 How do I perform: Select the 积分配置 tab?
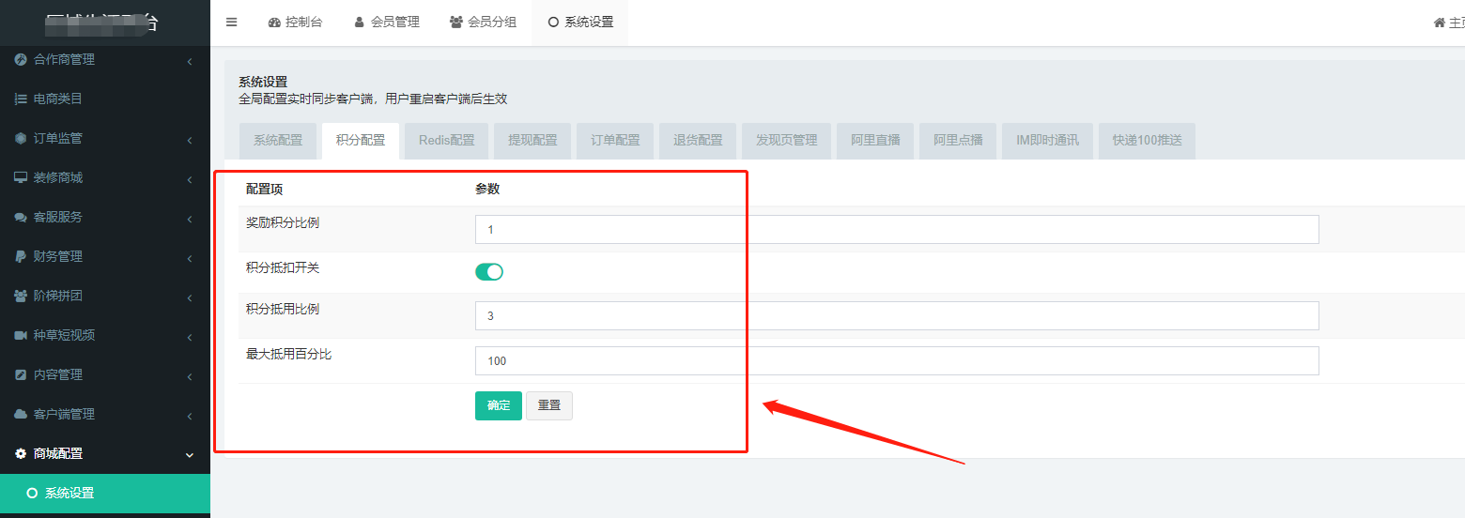coord(361,141)
